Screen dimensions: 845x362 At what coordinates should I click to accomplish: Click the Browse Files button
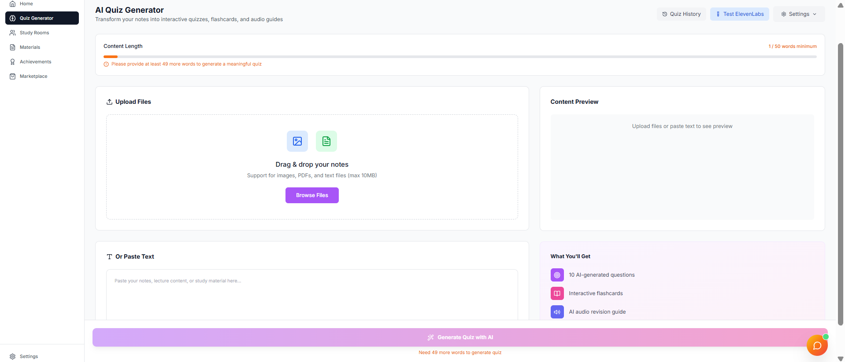pyautogui.click(x=312, y=195)
